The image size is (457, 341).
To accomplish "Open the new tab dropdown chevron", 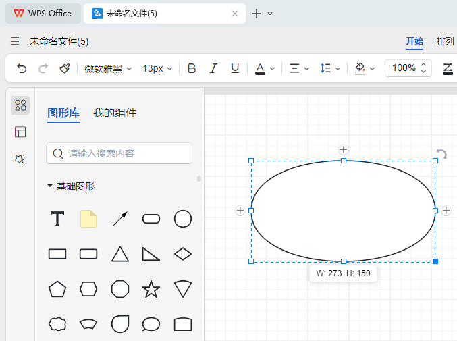I will click(x=270, y=14).
